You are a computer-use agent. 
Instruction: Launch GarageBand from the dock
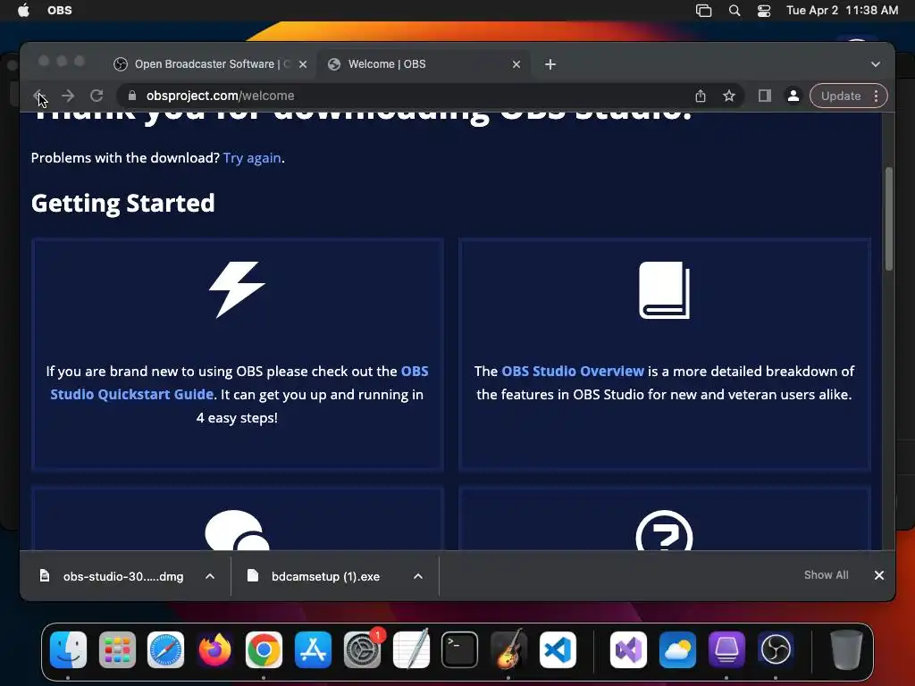click(x=508, y=650)
